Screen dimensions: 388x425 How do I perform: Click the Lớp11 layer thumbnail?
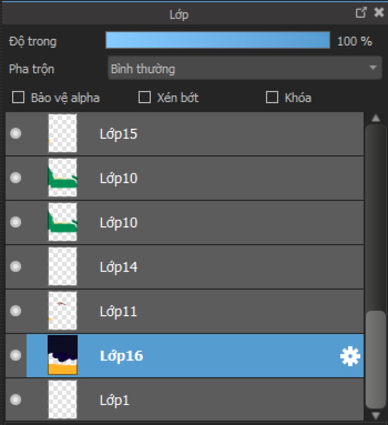coord(63,311)
